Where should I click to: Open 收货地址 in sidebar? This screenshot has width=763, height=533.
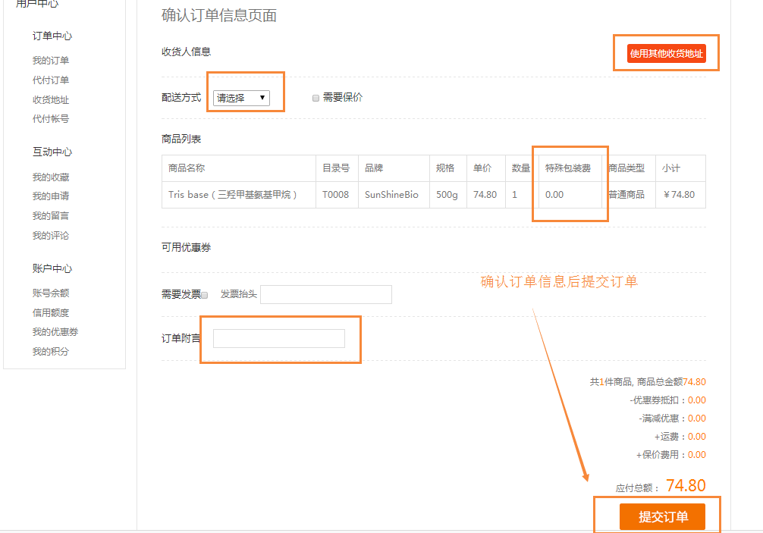click(x=51, y=100)
